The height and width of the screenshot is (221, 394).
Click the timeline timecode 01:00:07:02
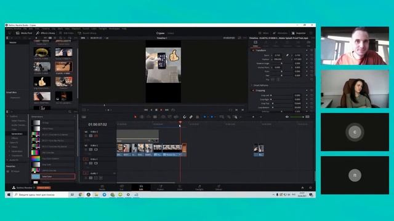(97, 125)
